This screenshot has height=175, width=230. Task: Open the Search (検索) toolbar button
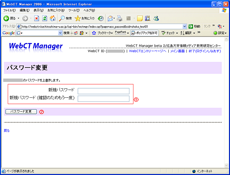point(65,18)
